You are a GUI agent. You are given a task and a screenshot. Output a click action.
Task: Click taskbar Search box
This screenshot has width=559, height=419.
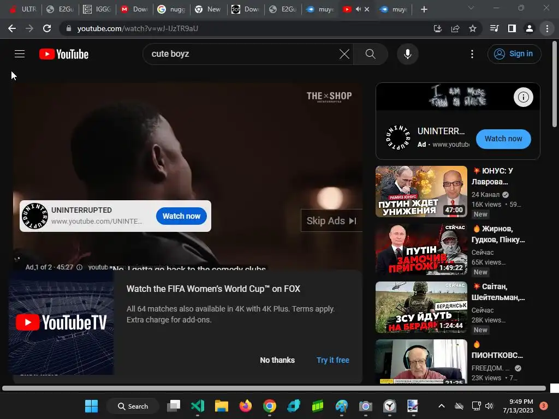[x=133, y=406]
